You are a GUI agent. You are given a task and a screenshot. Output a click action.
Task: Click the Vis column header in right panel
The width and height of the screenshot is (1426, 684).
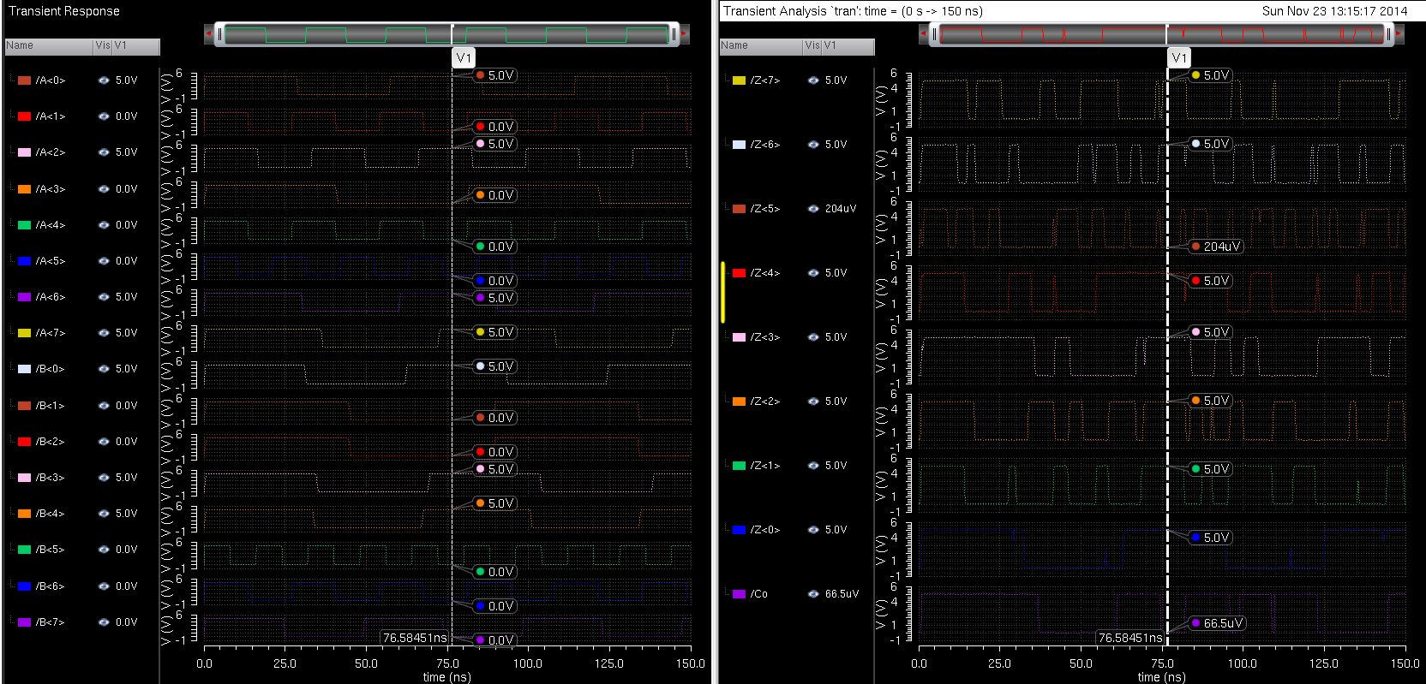click(x=813, y=45)
